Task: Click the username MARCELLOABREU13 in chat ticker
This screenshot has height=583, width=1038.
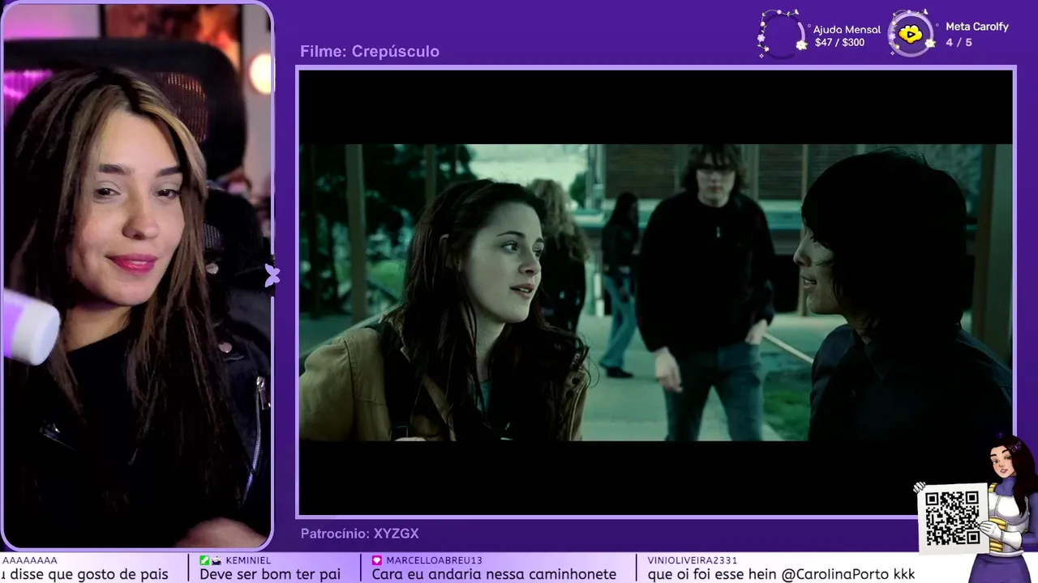Action: point(434,560)
